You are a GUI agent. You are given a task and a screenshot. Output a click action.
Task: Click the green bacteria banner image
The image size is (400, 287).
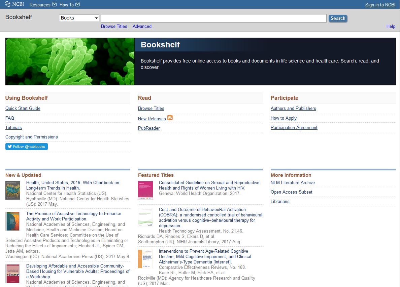(x=70, y=61)
